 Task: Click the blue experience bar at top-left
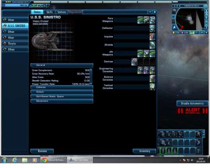coord(16,5)
